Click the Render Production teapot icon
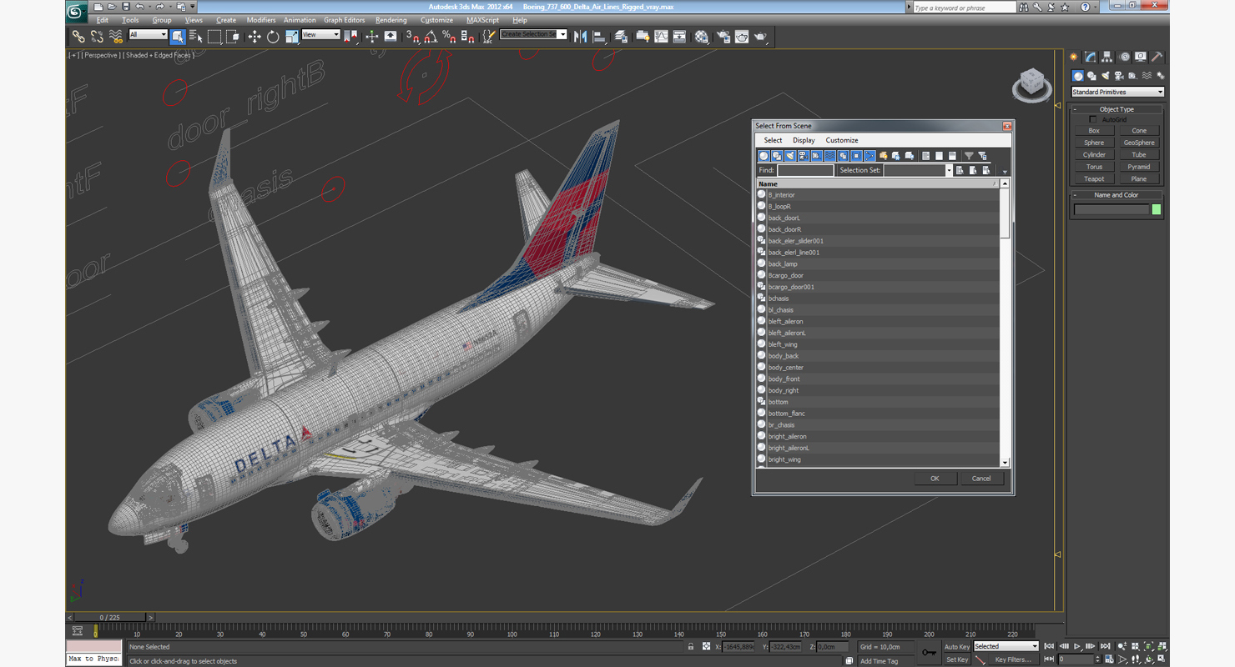This screenshot has height=667, width=1235. (760, 37)
